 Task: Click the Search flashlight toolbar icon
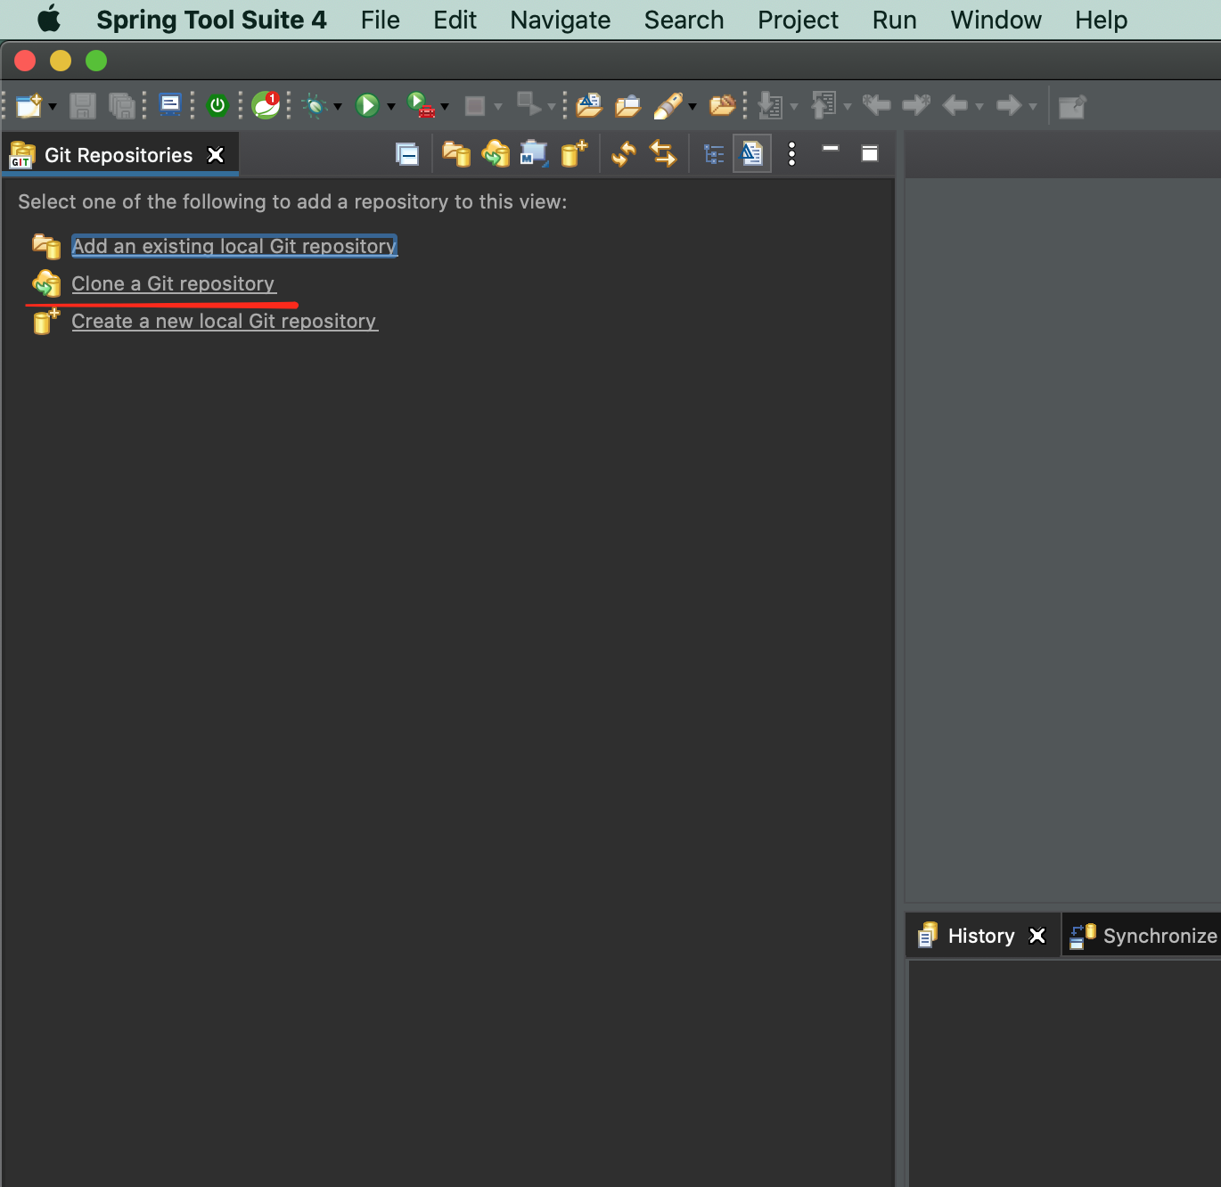point(668,106)
